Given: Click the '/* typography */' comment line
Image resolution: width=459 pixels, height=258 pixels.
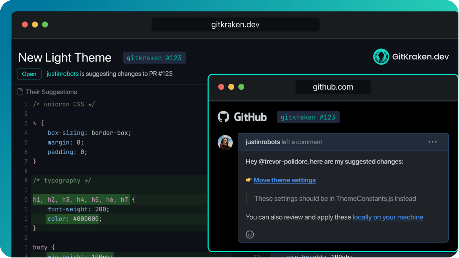Looking at the screenshot, I should click(x=62, y=181).
